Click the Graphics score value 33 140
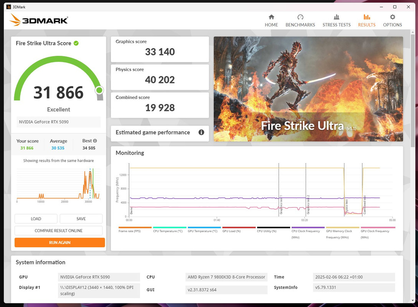Viewport: 418px width, 307px height. pos(160,52)
